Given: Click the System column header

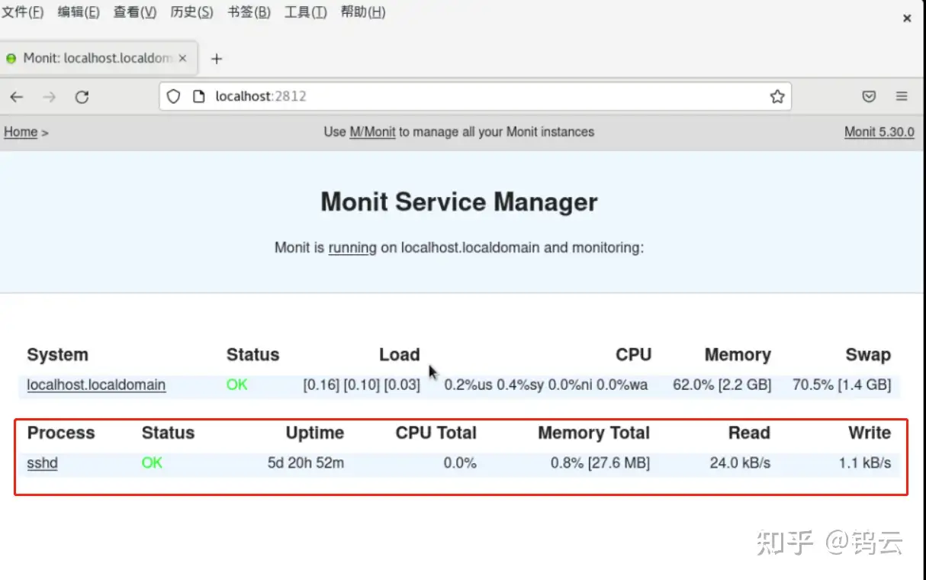Looking at the screenshot, I should 57,355.
